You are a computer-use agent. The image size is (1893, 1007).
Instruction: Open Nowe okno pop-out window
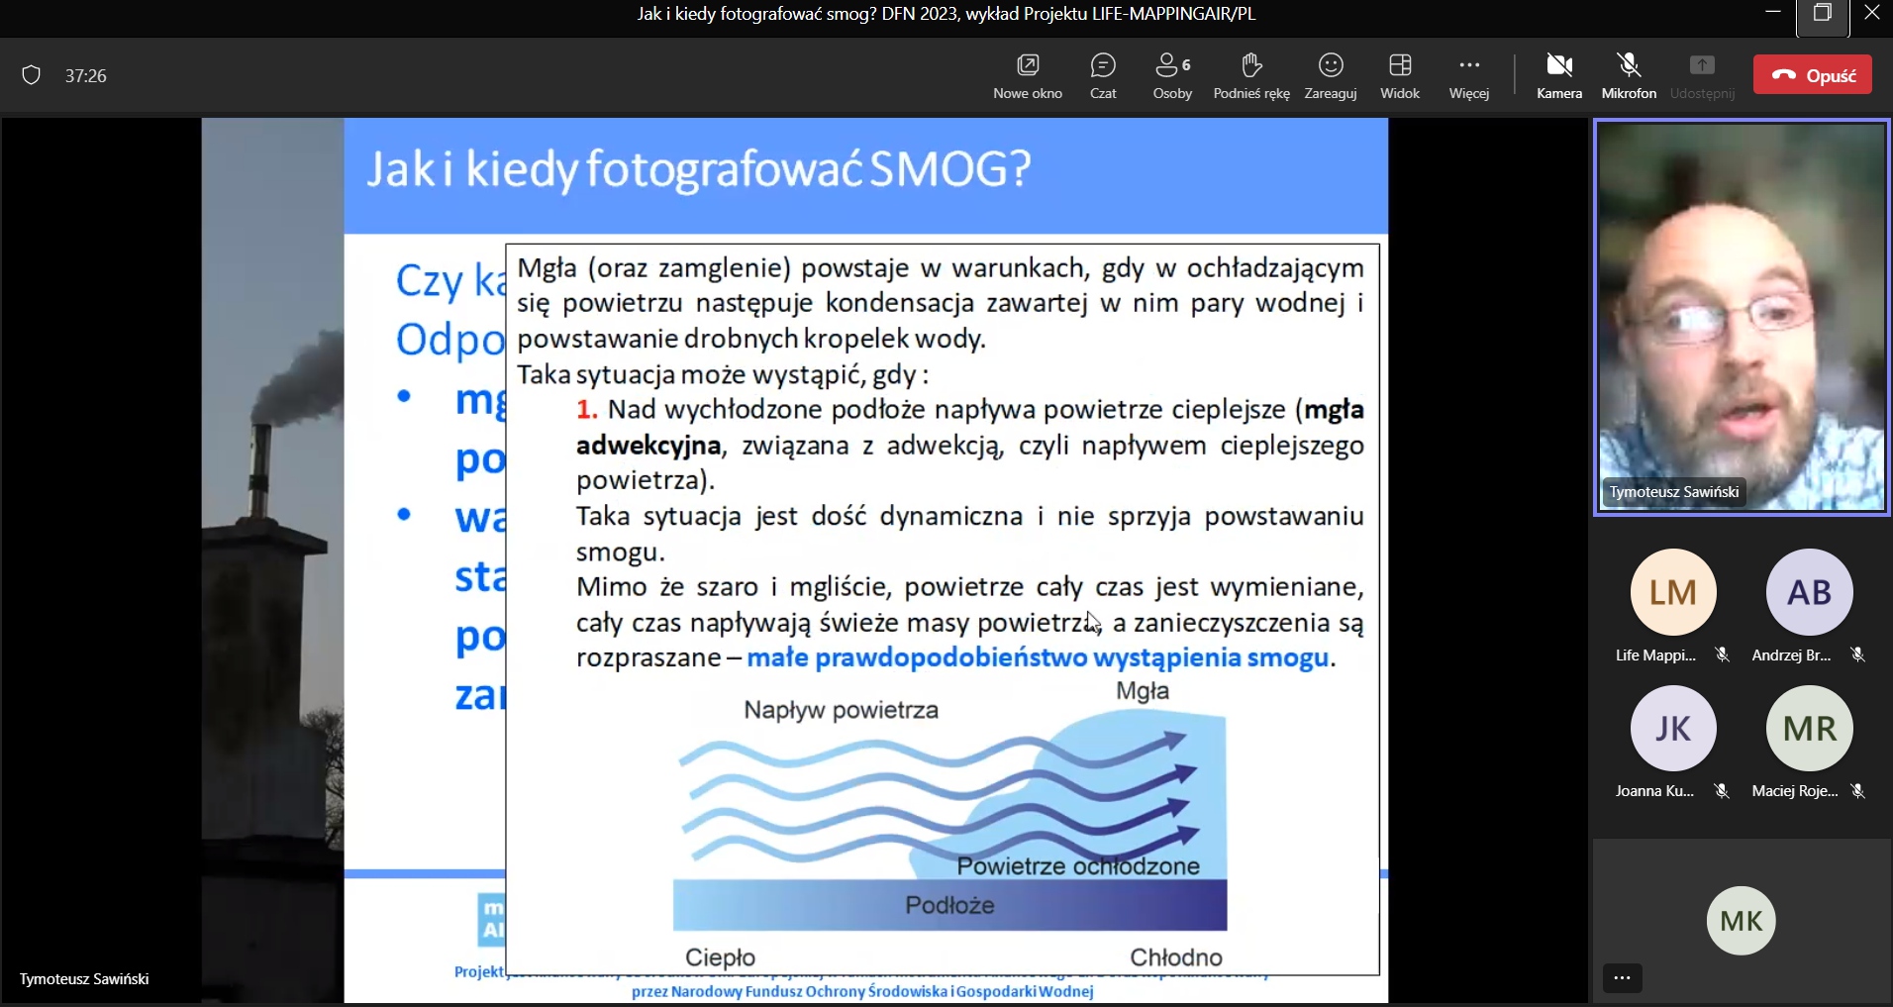click(x=1028, y=76)
